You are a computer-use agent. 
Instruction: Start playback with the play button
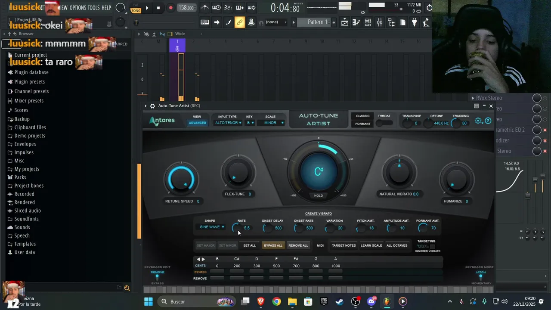point(147,8)
